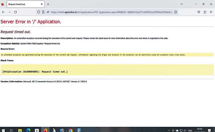Open the Firefox hamburger menu
This screenshot has width=215, height=132.
(x=211, y=12)
